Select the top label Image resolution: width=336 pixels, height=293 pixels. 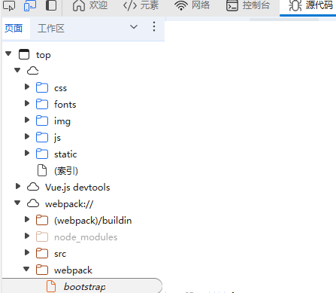[43, 55]
